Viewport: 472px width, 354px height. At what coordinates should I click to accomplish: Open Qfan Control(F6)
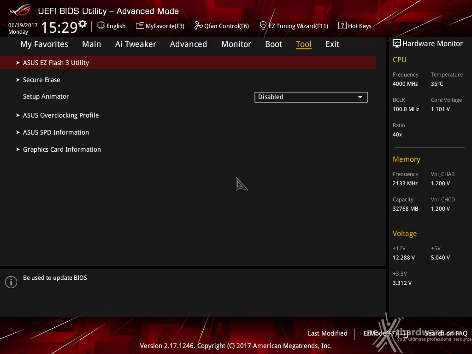pyautogui.click(x=222, y=26)
